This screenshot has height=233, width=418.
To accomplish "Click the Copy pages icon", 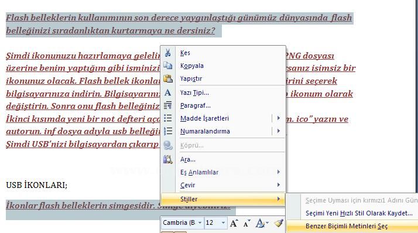I will click(167, 66).
